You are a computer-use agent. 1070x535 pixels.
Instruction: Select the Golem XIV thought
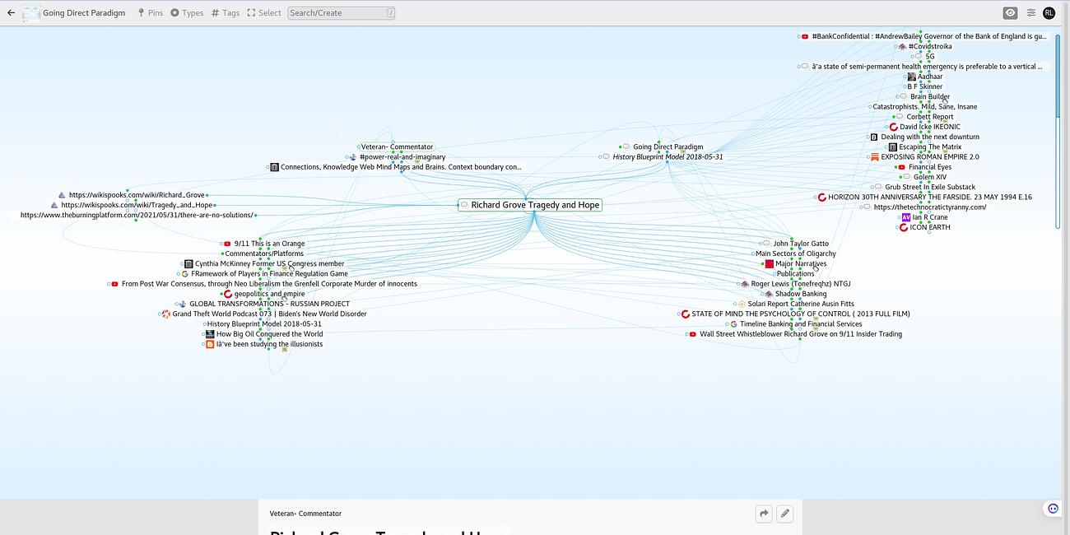tap(929, 177)
